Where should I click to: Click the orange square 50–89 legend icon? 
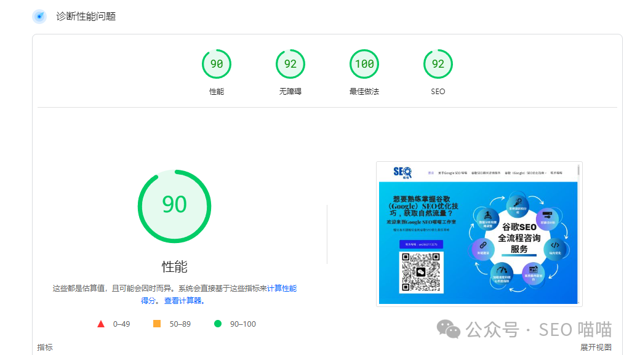coord(157,324)
